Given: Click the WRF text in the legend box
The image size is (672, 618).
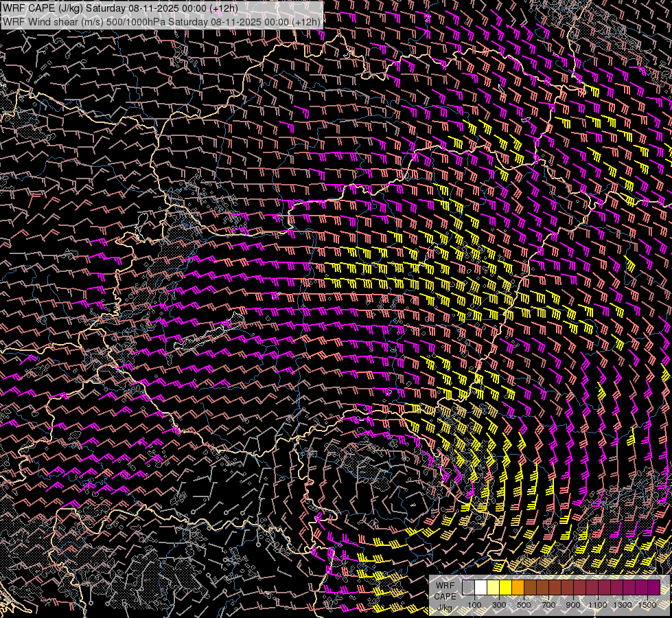Looking at the screenshot, I should (x=445, y=586).
